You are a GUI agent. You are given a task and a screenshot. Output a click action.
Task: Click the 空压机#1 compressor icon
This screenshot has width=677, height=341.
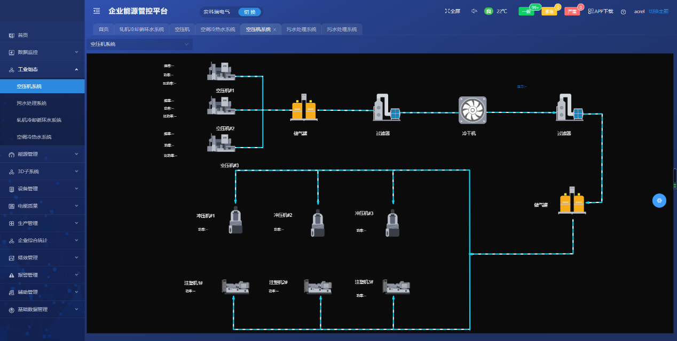221,71
